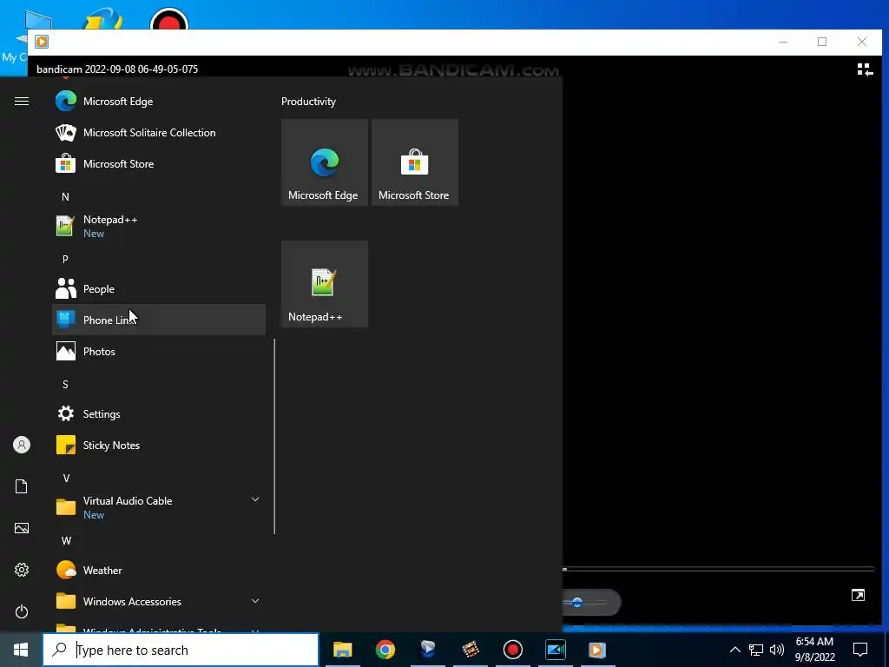
Task: Open the video capture app on taskbar
Action: pyautogui.click(x=555, y=650)
